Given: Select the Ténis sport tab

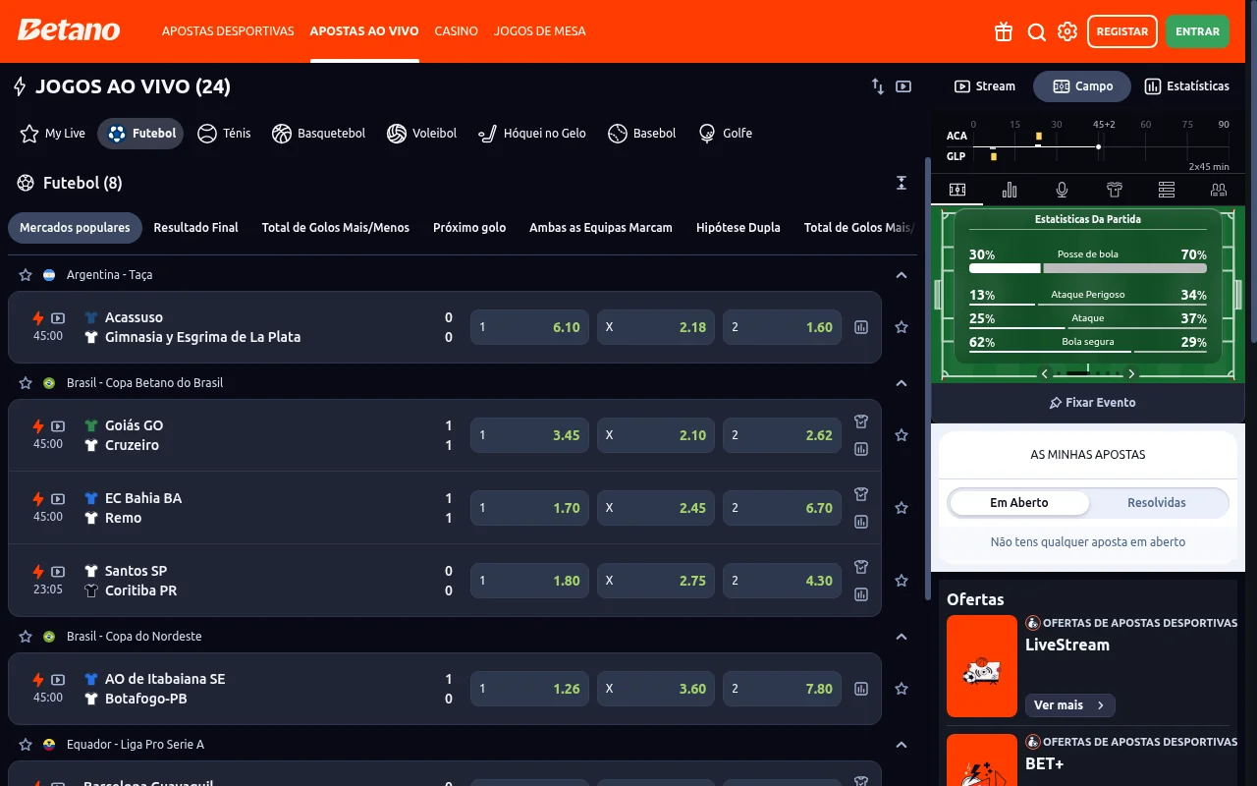Looking at the screenshot, I should 224,134.
